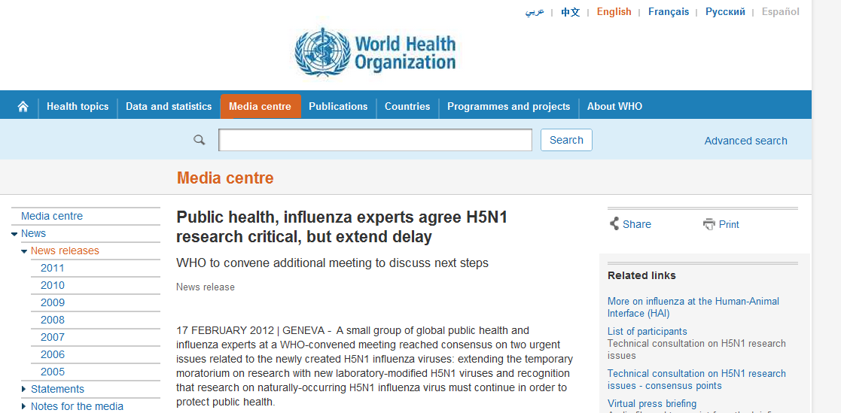Go to the WHO home icon
The image size is (841, 413).
coord(23,107)
